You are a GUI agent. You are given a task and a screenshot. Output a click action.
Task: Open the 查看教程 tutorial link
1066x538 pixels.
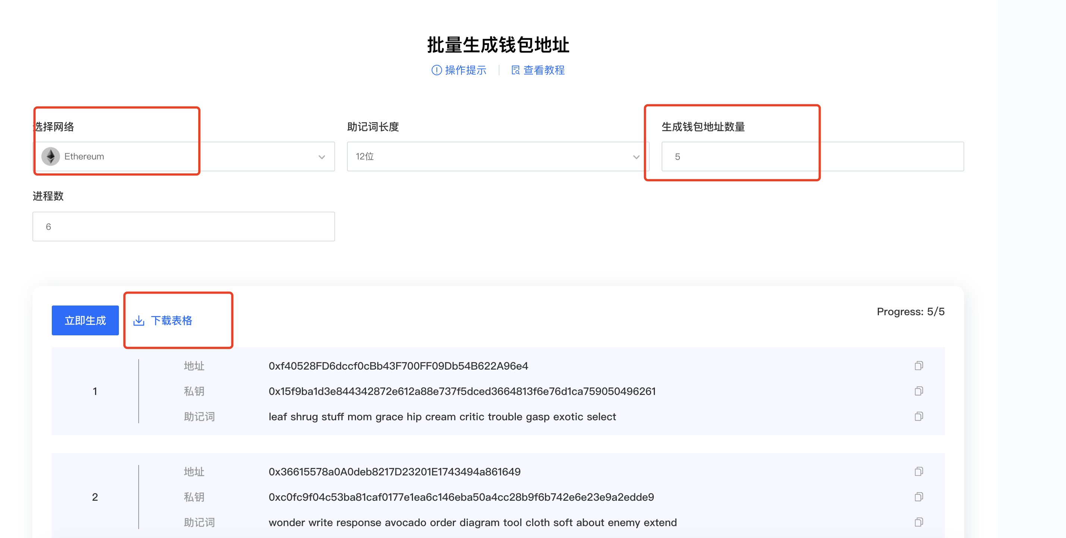click(x=538, y=70)
